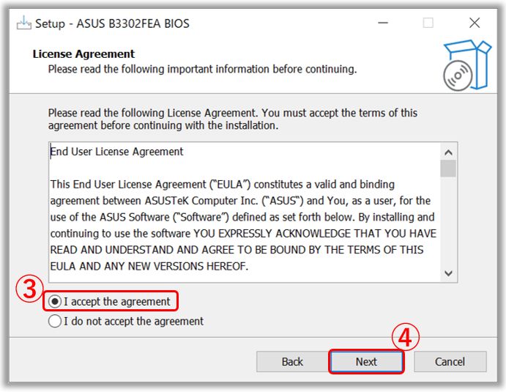The image size is (506, 392).
Task: Click the red circled number 4 marker
Action: (406, 337)
